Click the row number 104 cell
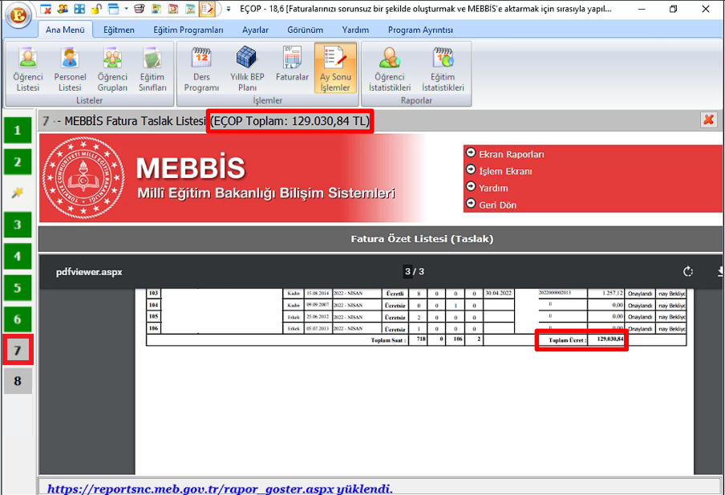 click(x=153, y=305)
